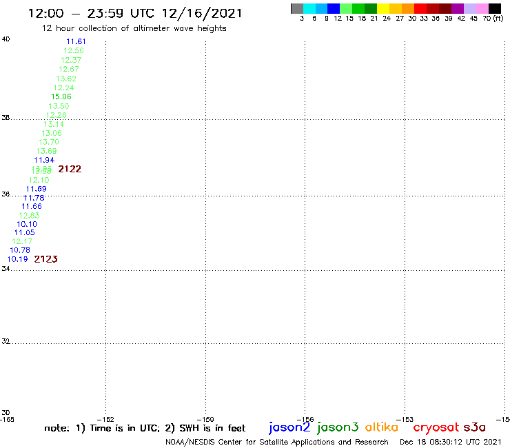This screenshot has width=510, height=448.
Task: Click the pink swatch in the color scale
Action: pyautogui.click(x=482, y=8)
